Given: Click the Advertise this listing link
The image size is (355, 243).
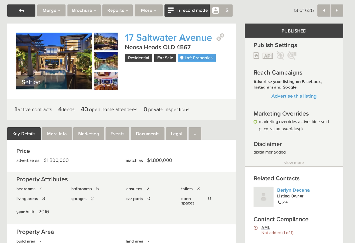Looking at the screenshot, I should click(294, 96).
